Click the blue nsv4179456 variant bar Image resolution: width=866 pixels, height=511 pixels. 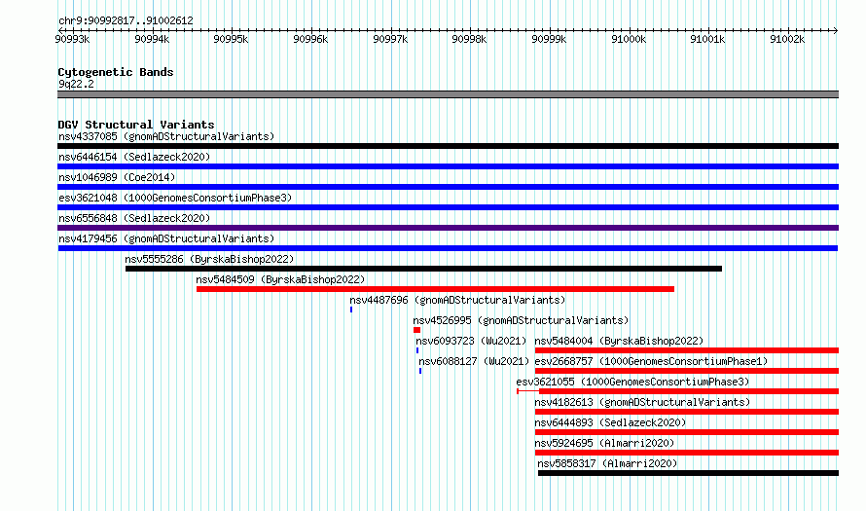(x=448, y=248)
